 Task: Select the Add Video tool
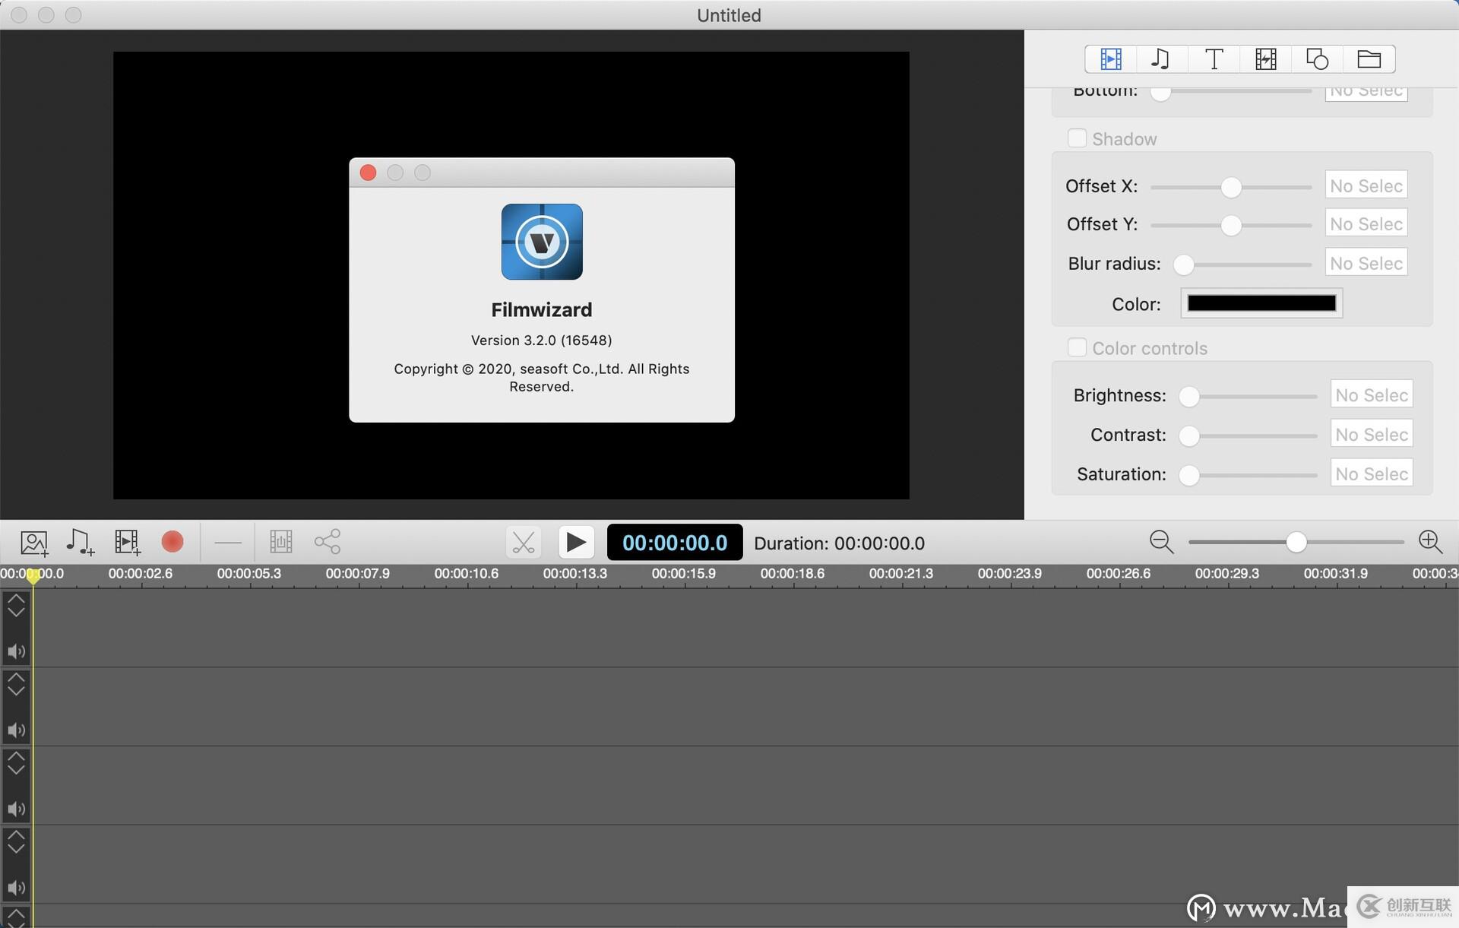[126, 542]
